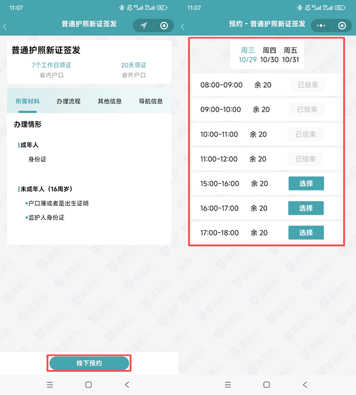Choose the 17:00~18:00 slot 选择 button
Image resolution: width=356 pixels, height=395 pixels.
tap(306, 232)
